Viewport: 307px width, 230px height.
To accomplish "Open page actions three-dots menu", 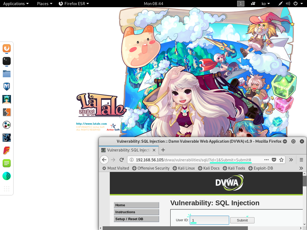I will [266, 160].
